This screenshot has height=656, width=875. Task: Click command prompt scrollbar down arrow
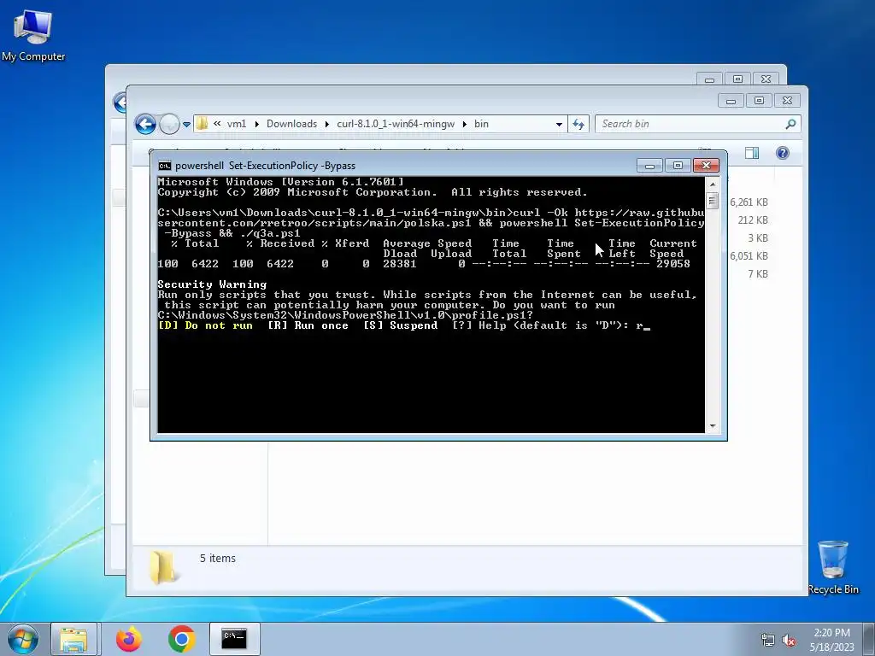(x=712, y=426)
